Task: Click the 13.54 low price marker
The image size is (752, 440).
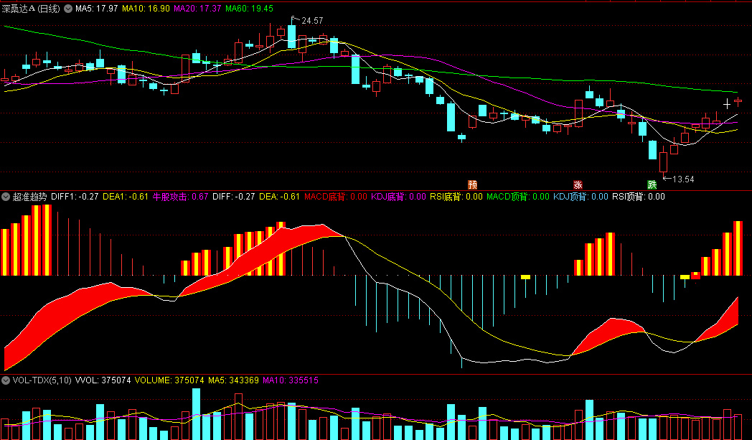Action: pyautogui.click(x=683, y=179)
